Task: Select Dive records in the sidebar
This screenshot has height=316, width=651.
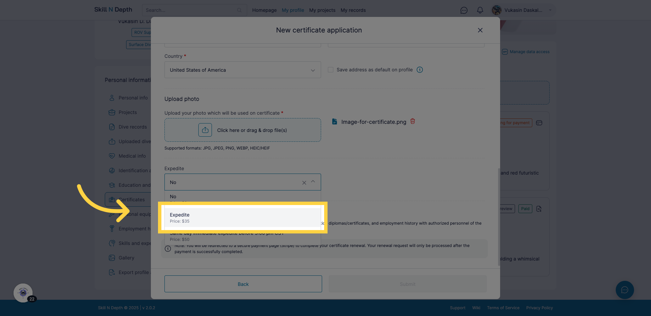Action: point(133,127)
